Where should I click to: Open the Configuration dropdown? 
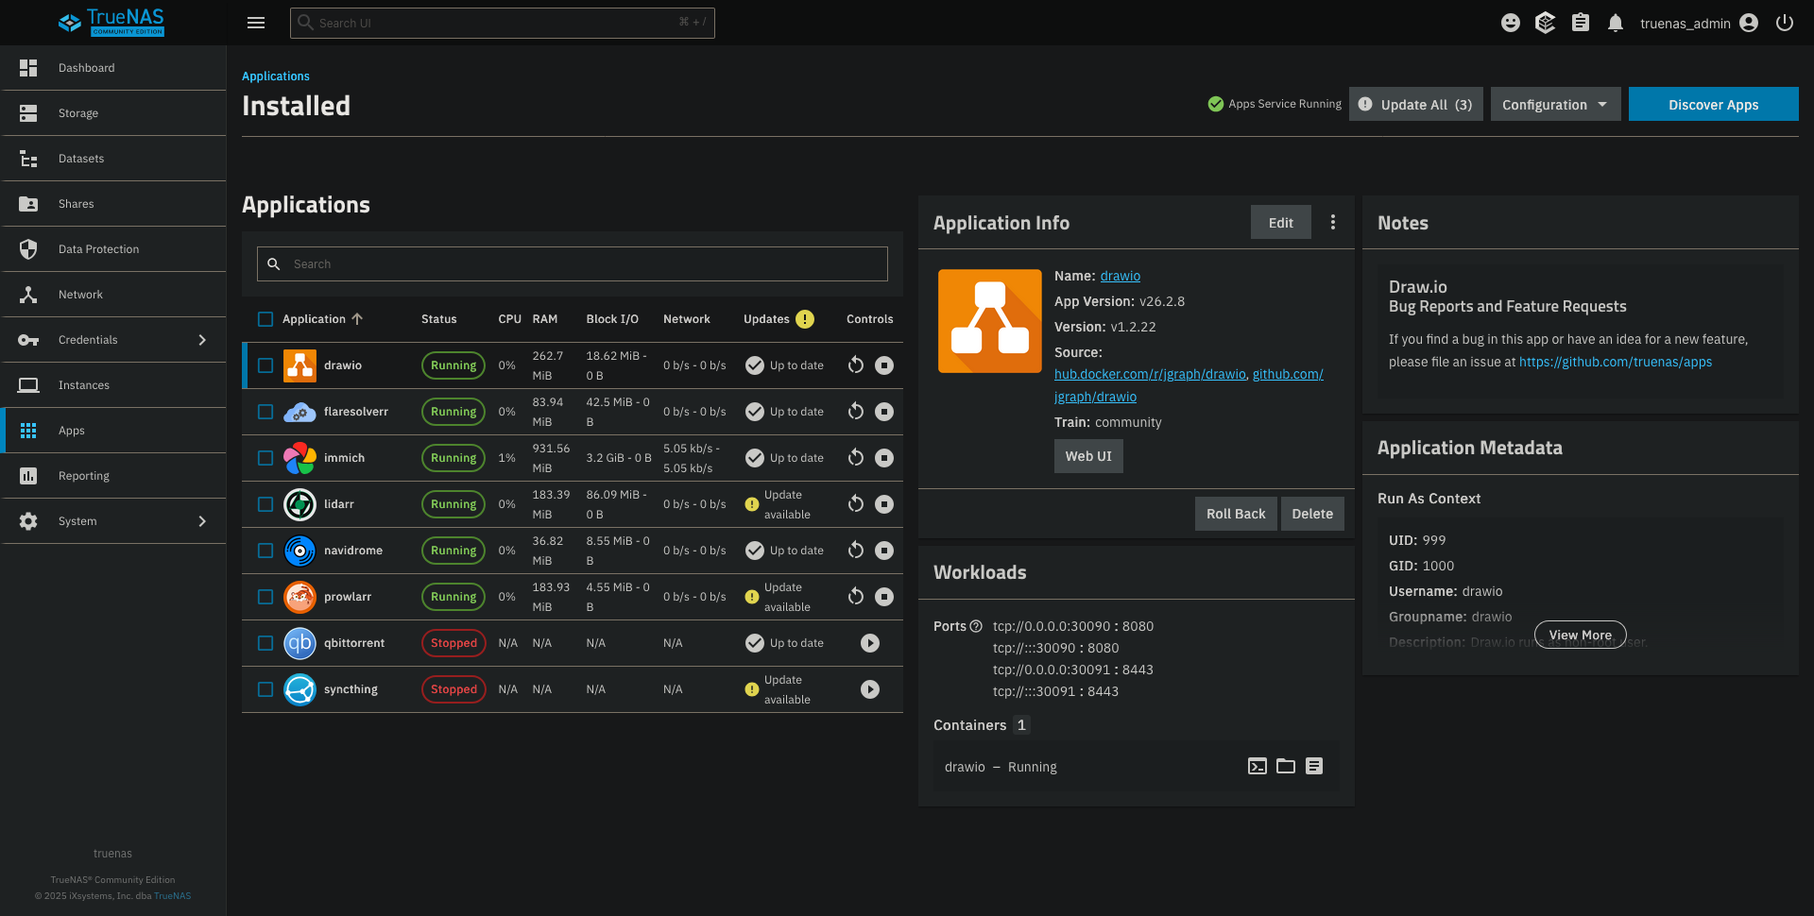click(x=1555, y=104)
